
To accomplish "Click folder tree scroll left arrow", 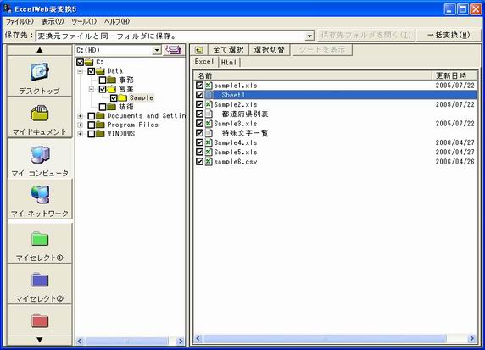I will [x=80, y=341].
